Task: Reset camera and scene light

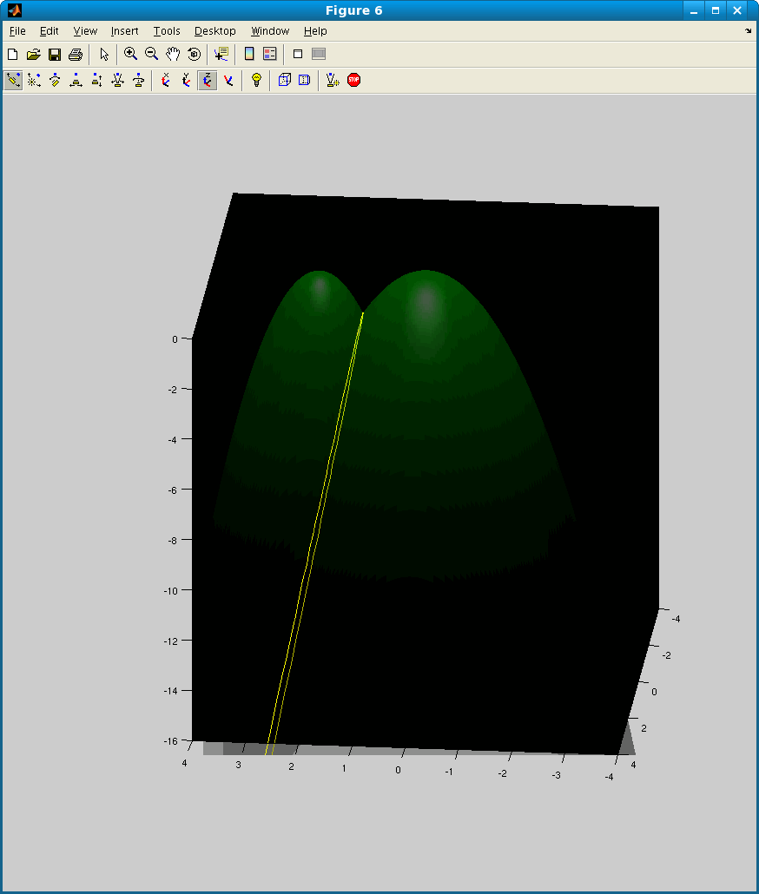Action: (x=333, y=81)
